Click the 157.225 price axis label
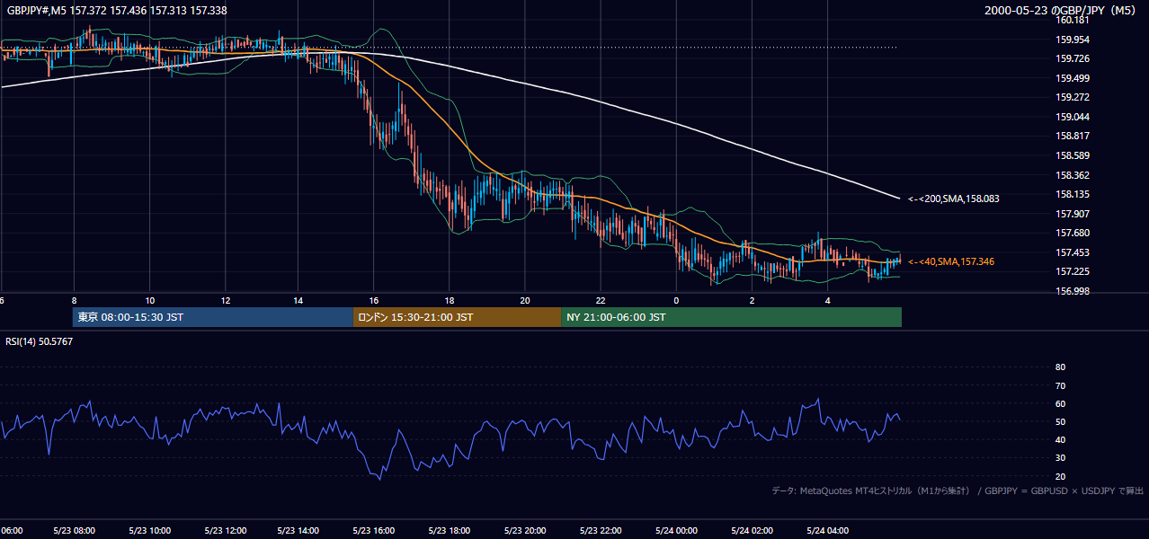Screen dimensions: 1149x539 (1073, 271)
